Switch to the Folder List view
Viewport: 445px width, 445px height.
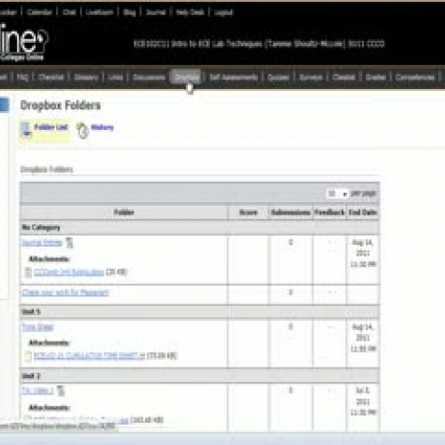51,127
